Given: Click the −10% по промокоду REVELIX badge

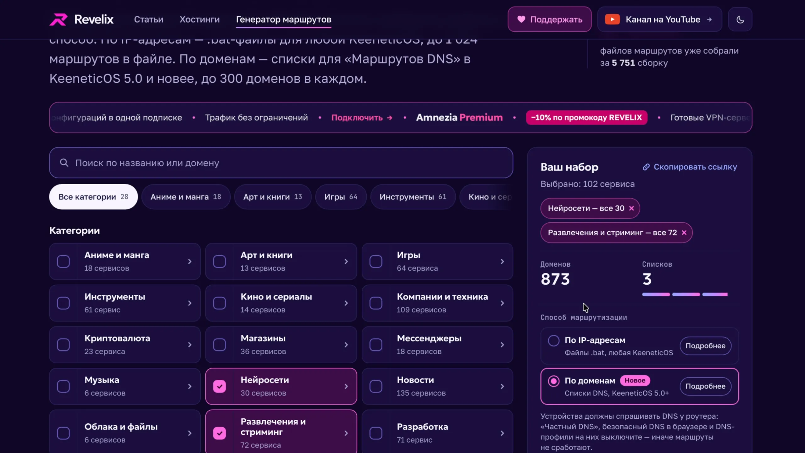Looking at the screenshot, I should click(586, 118).
